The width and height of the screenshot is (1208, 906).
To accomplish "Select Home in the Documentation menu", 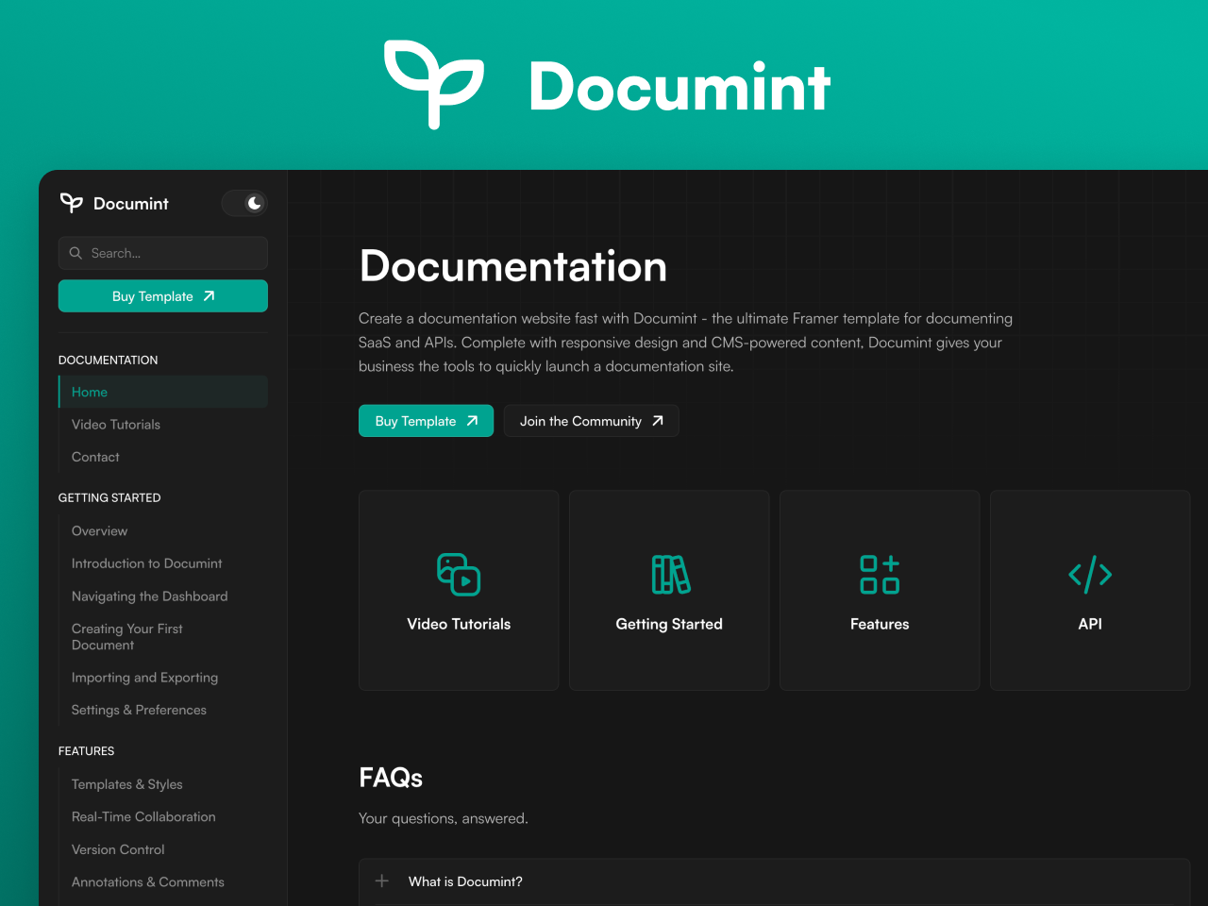I will click(90, 392).
